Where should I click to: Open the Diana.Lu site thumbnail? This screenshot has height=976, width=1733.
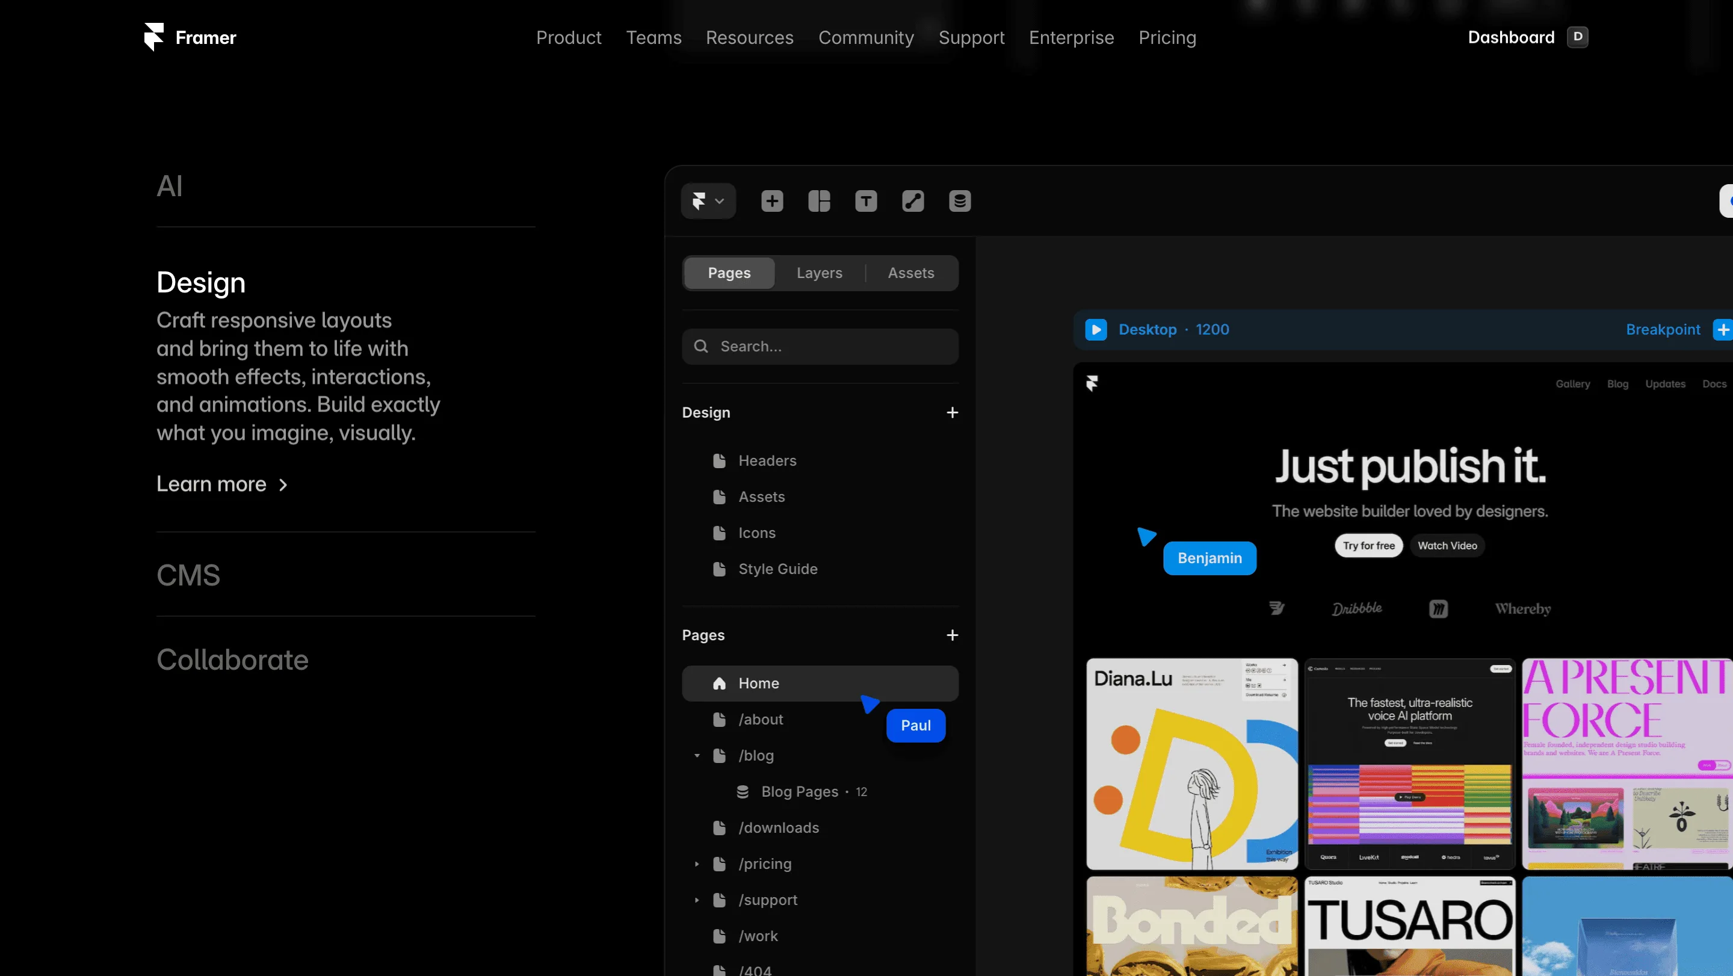1191,764
